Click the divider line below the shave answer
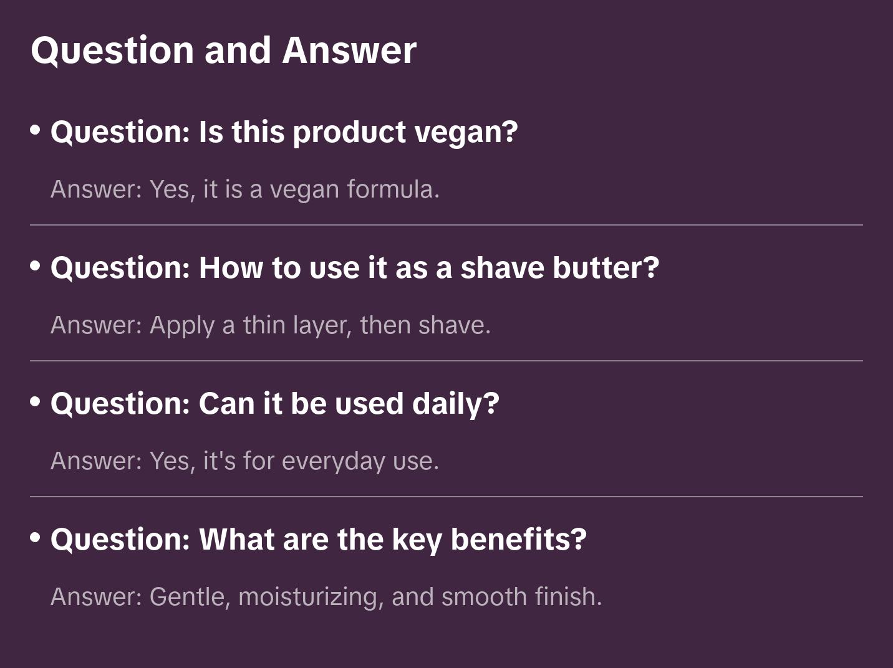Image resolution: width=893 pixels, height=668 pixels. pos(446,361)
